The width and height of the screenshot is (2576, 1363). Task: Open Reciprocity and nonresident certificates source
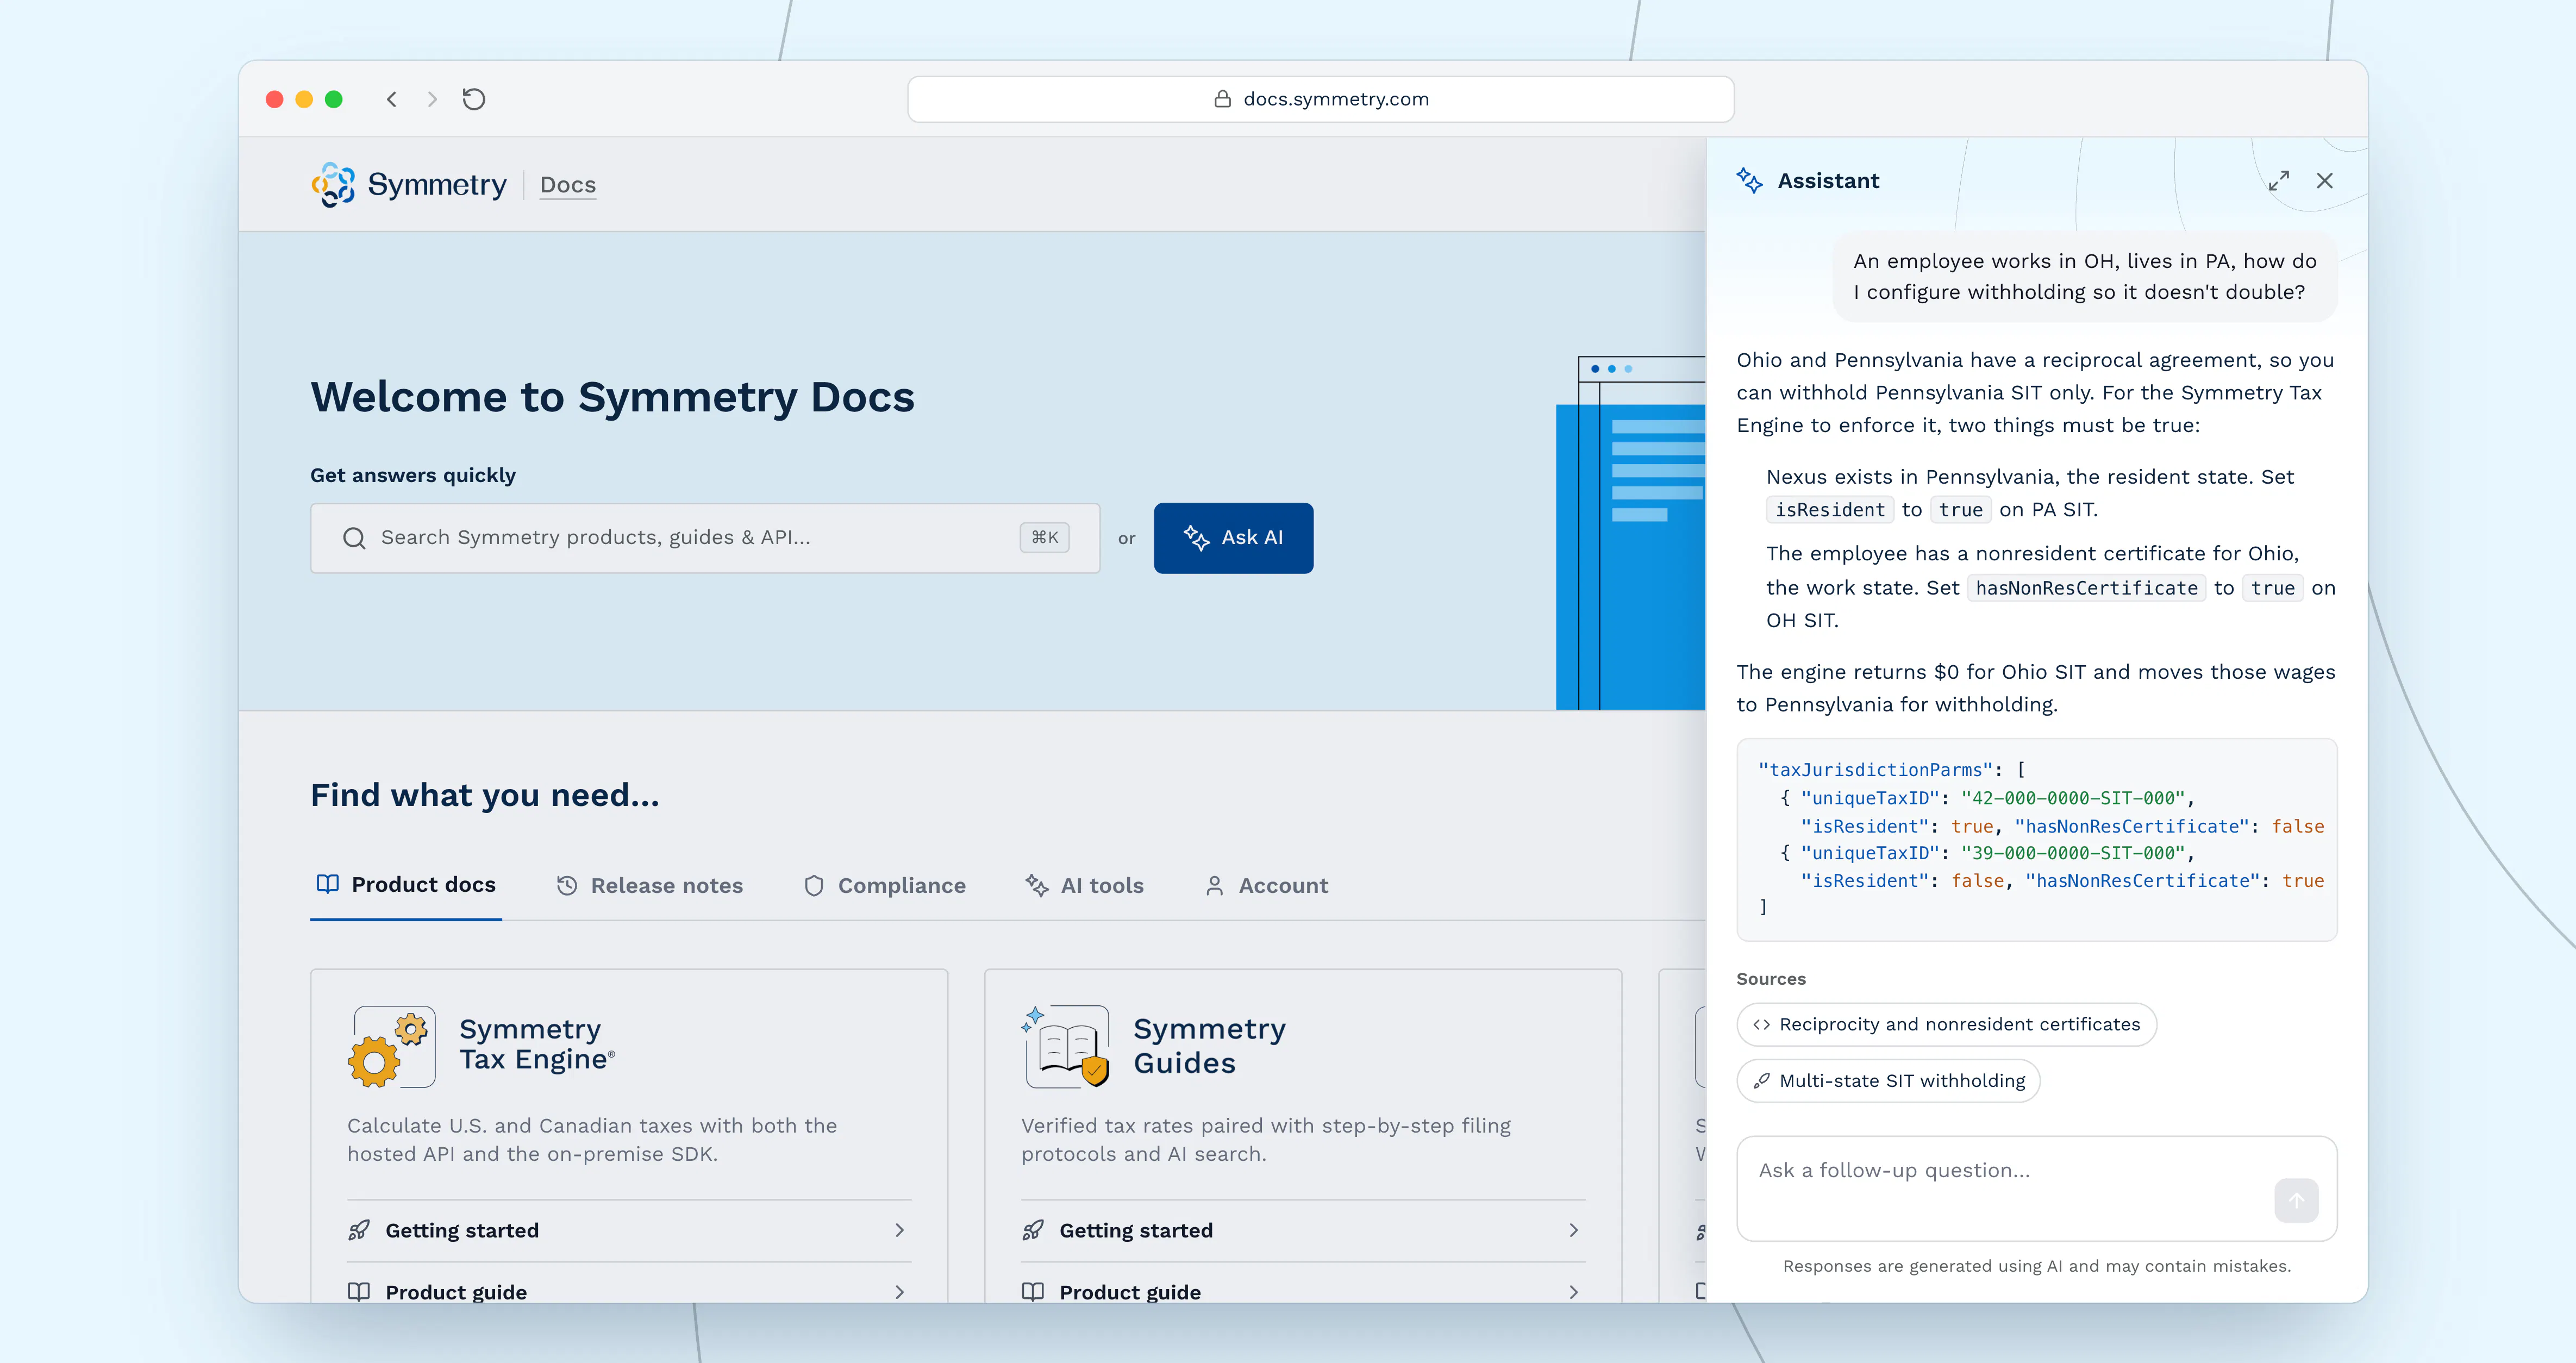(1946, 1025)
